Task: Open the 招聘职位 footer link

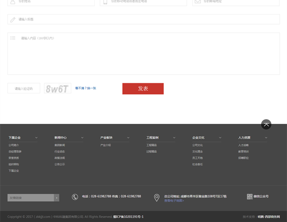Action: [244, 158]
